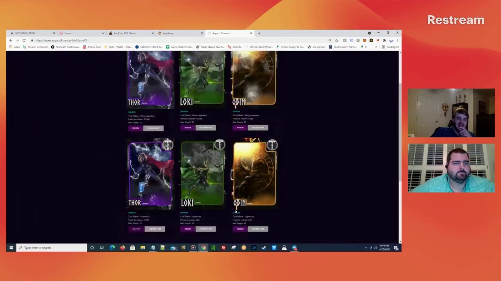Redeem the Shiny Legendary Loki card
The width and height of the screenshot is (501, 281).
(188, 128)
